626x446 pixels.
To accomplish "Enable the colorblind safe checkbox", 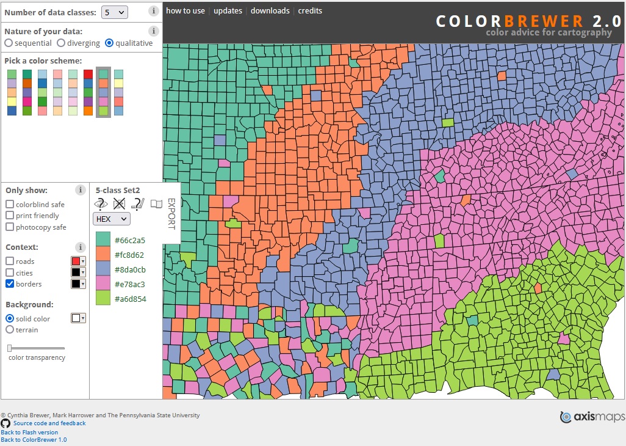I will (x=10, y=204).
